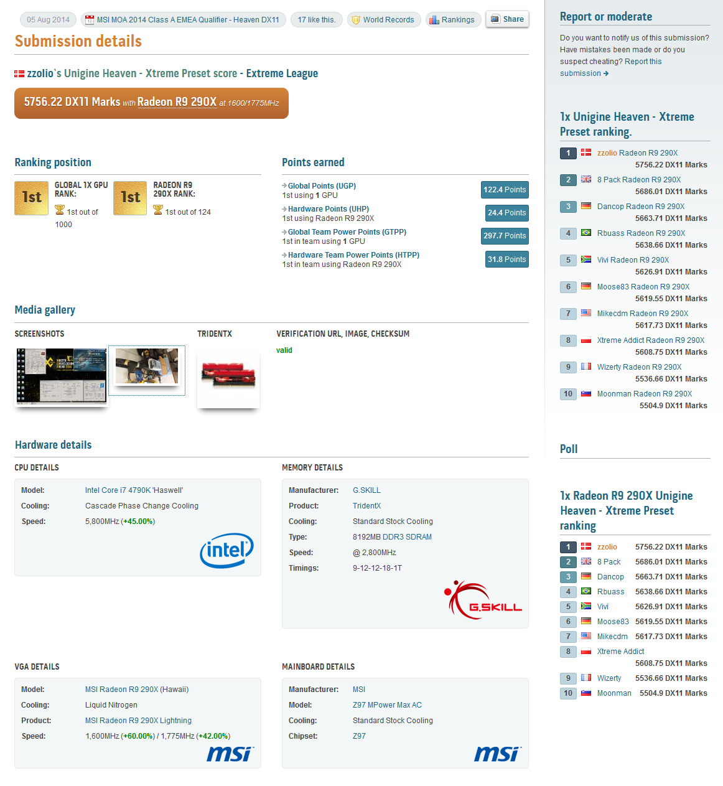Open the Rankings page
The width and height of the screenshot is (723, 786).
(x=453, y=20)
